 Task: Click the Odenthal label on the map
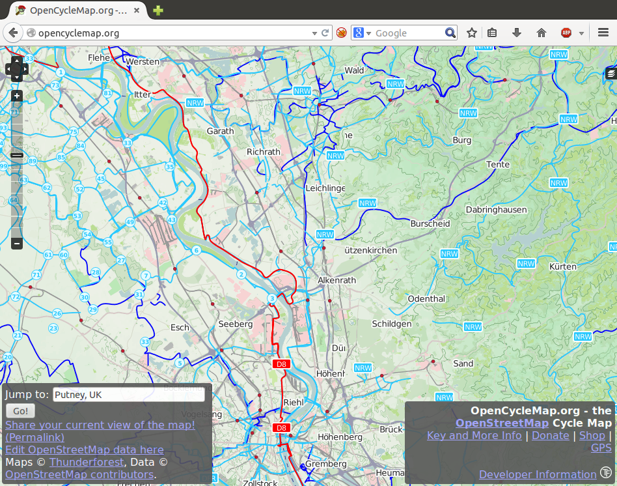tap(426, 299)
